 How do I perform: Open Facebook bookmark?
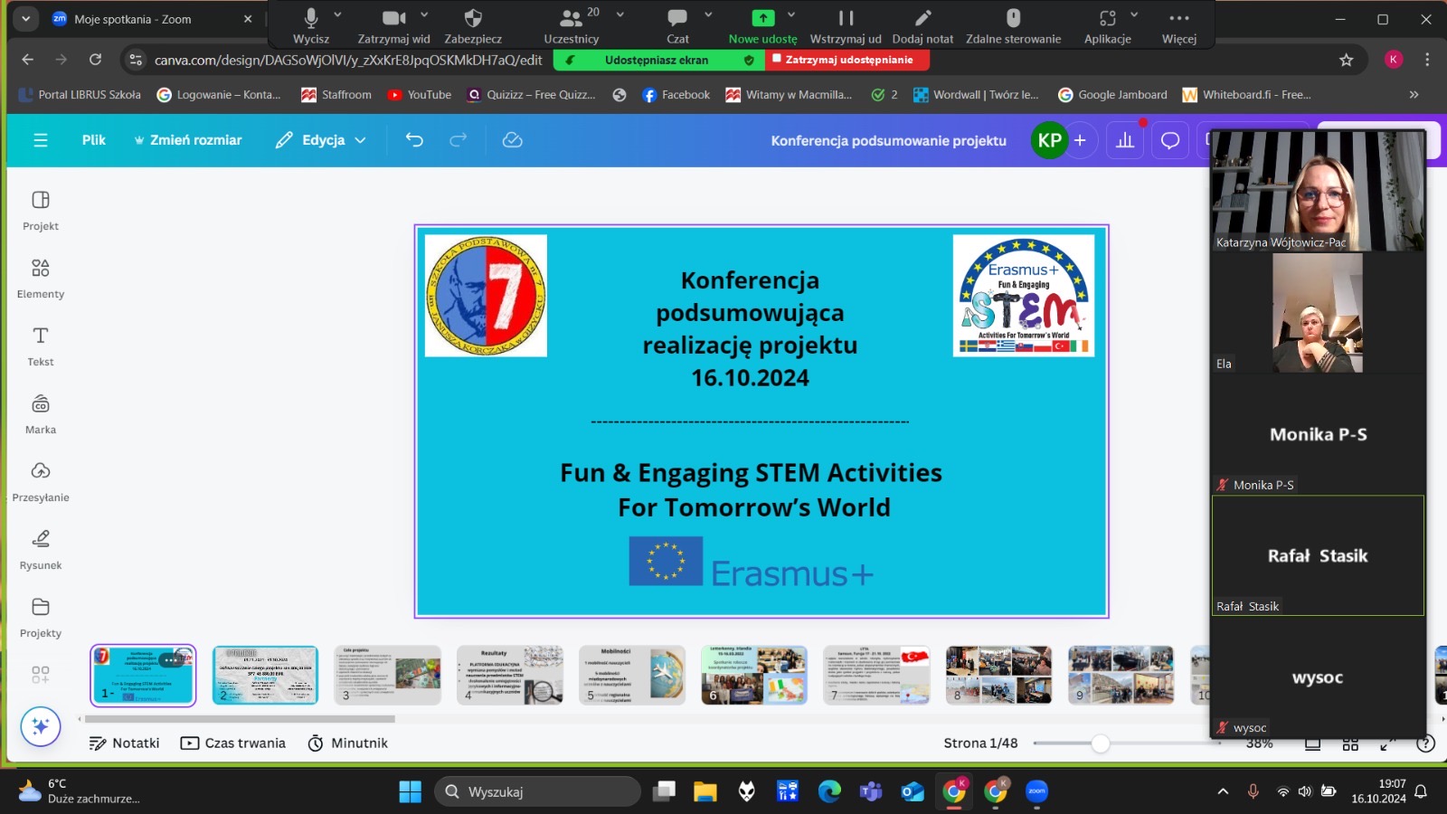coord(676,94)
